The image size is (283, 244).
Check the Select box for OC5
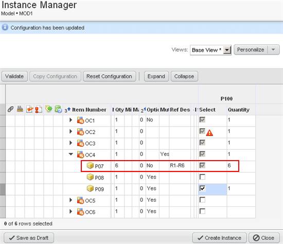click(x=202, y=200)
